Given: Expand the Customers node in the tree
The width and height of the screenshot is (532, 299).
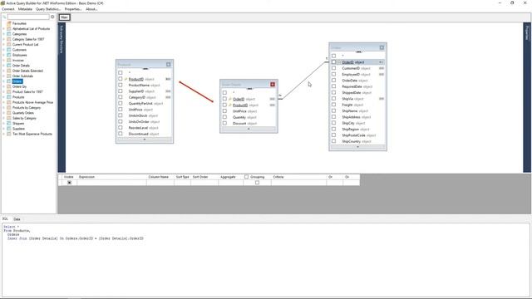Looking at the screenshot, I should pyautogui.click(x=3, y=50).
